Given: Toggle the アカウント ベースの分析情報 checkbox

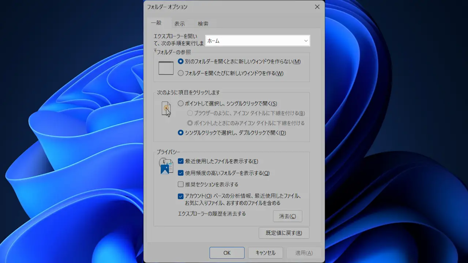Looking at the screenshot, I should 181,196.
